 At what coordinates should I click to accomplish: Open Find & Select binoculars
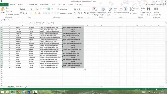click(148, 11)
